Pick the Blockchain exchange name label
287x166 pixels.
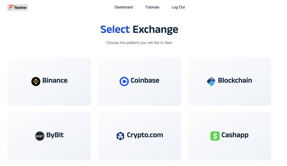pyautogui.click(x=235, y=80)
